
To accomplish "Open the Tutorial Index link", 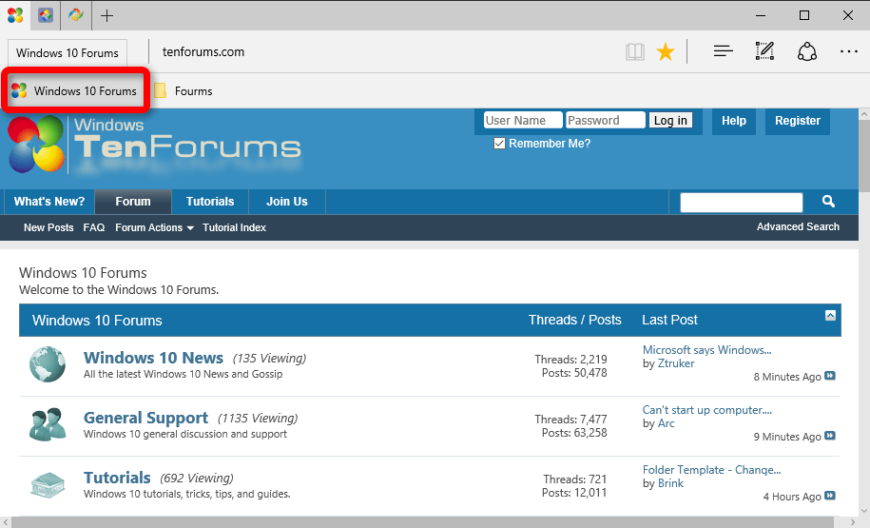I will tap(234, 227).
